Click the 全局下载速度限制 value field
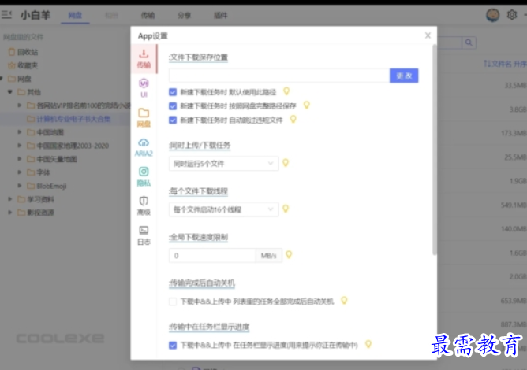Screen dimensions: 527x370 click(x=212, y=256)
